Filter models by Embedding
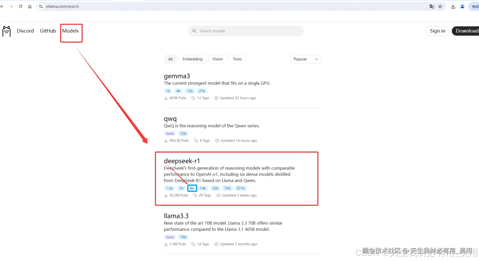Screen dimensions: 479x261 point(192,59)
